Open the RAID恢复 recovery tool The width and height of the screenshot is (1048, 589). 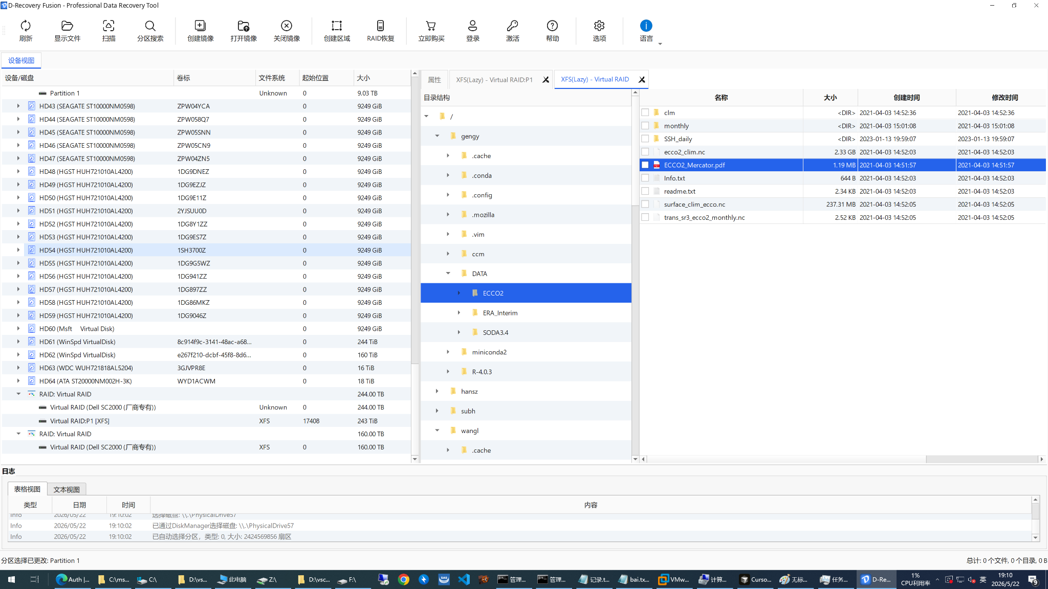[x=380, y=31]
